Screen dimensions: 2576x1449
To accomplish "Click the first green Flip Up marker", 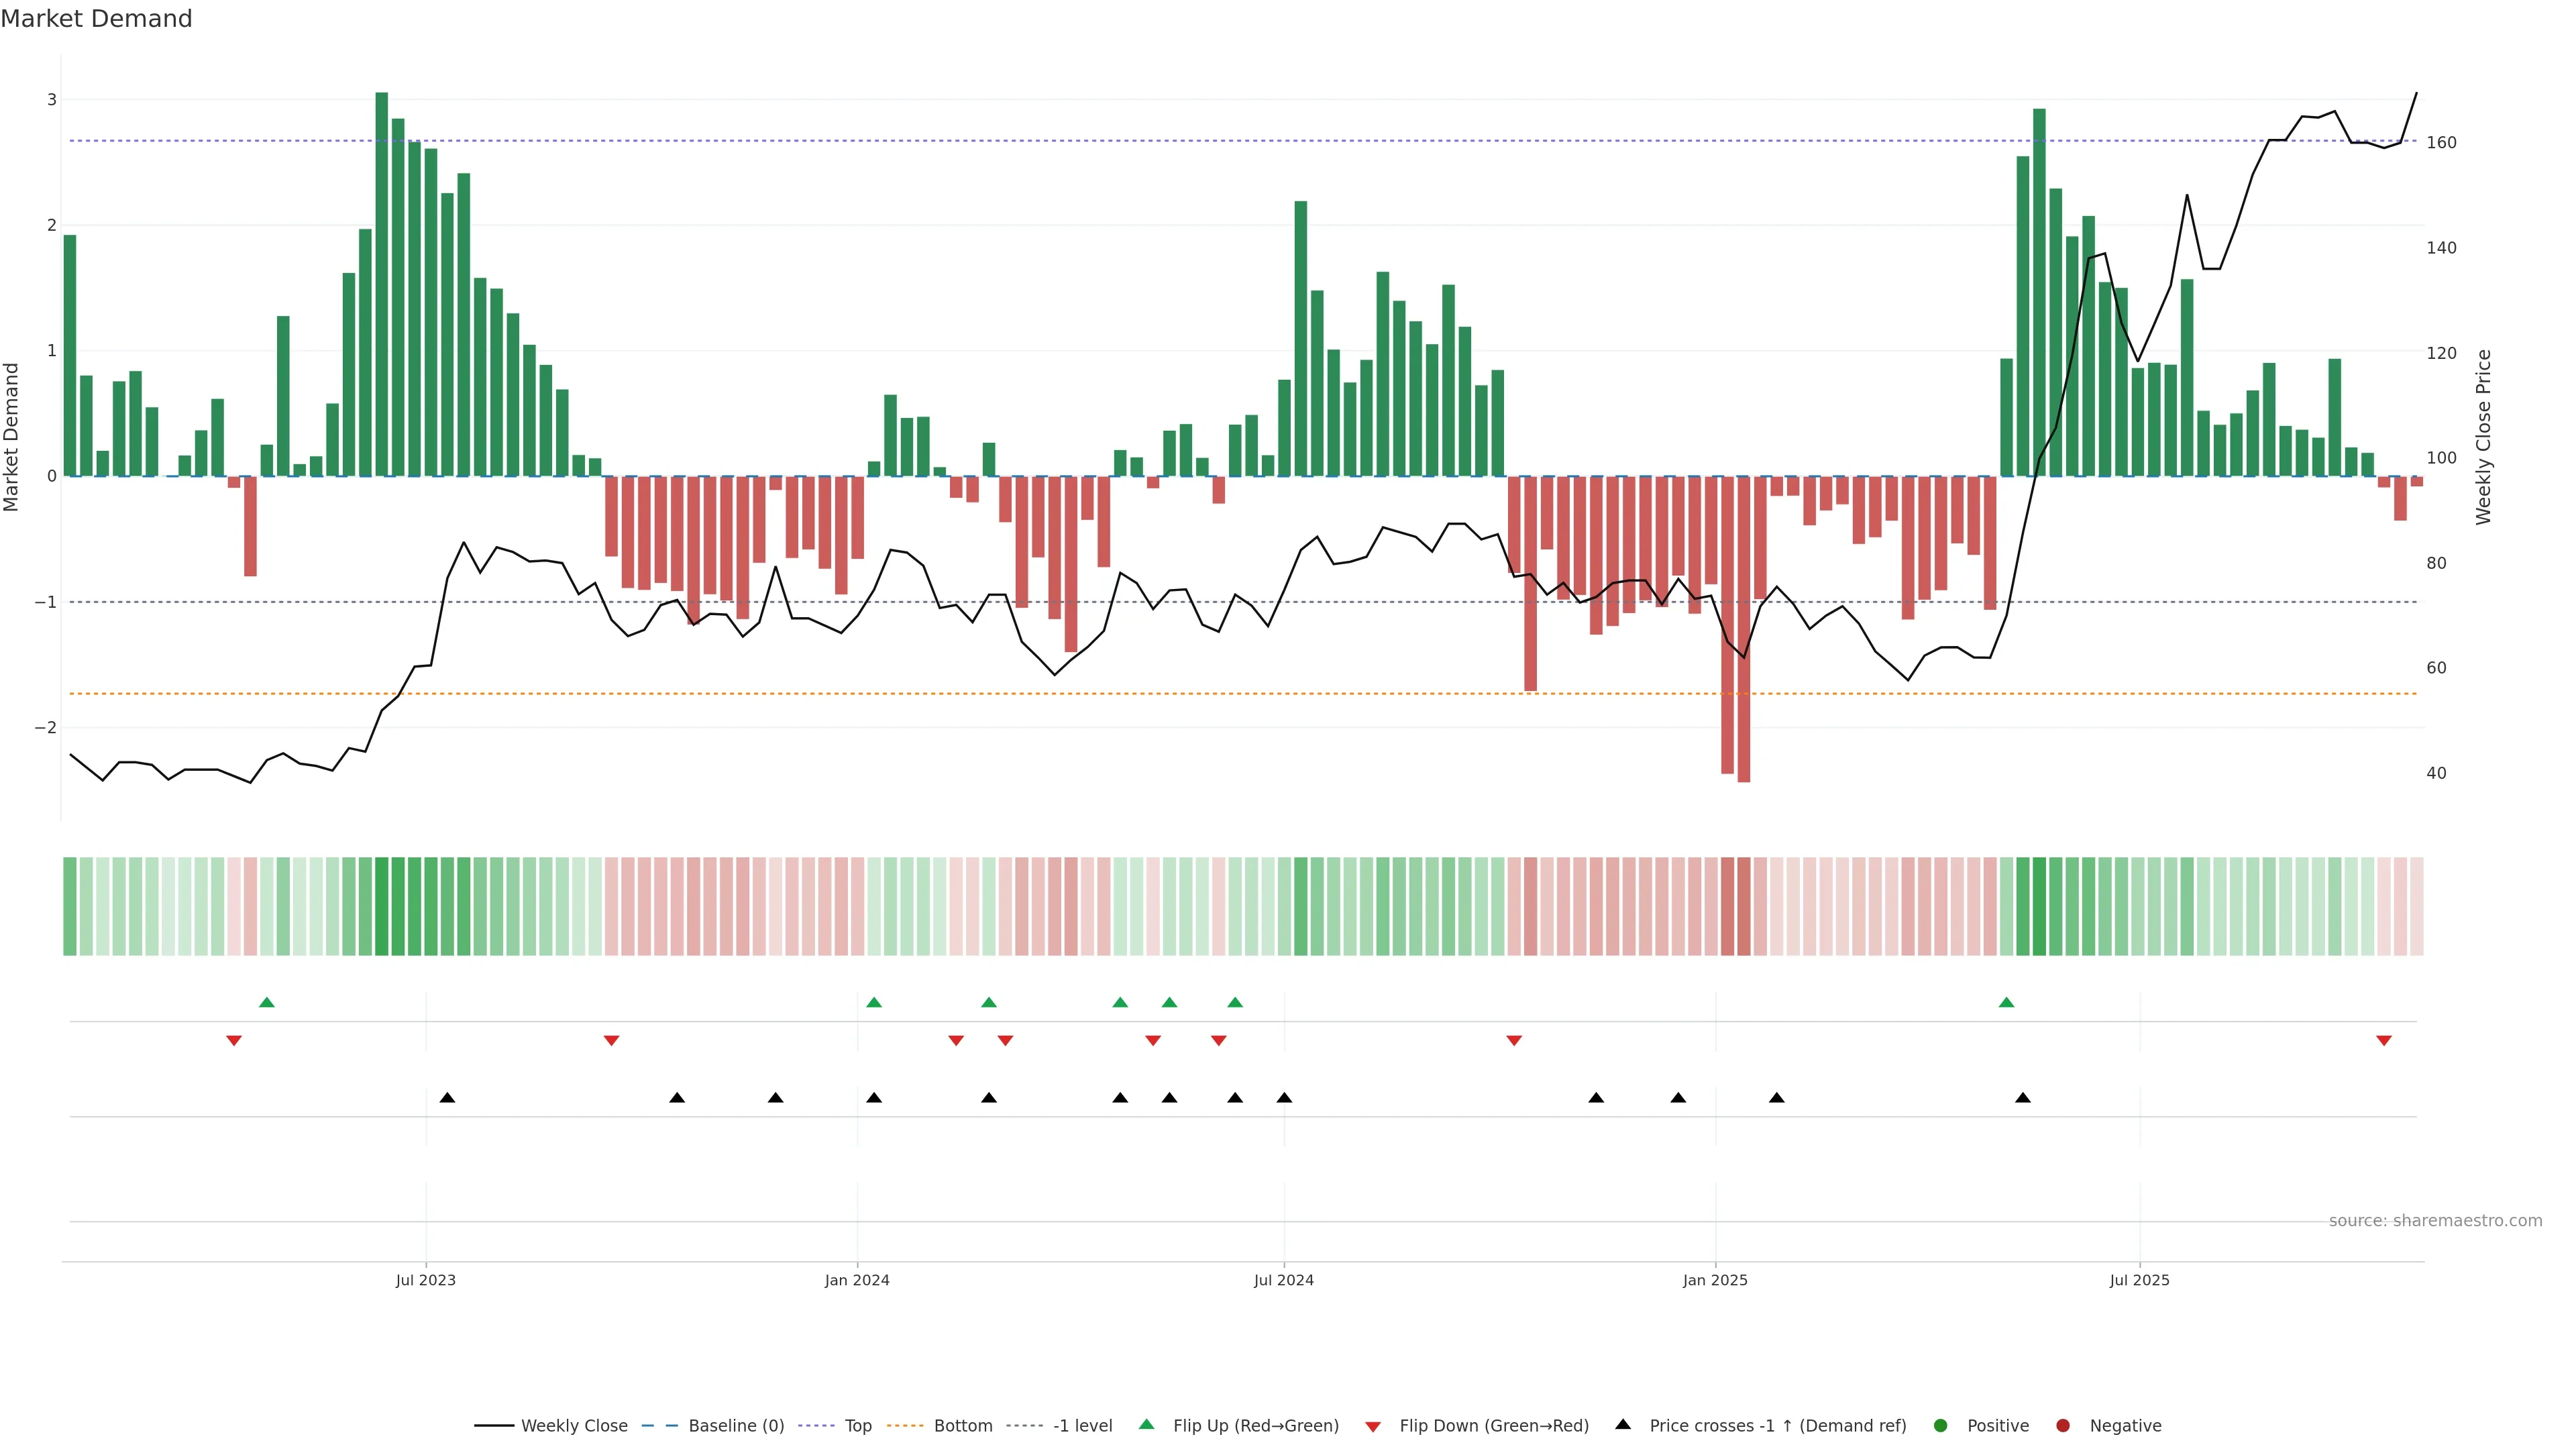I will tap(266, 1002).
